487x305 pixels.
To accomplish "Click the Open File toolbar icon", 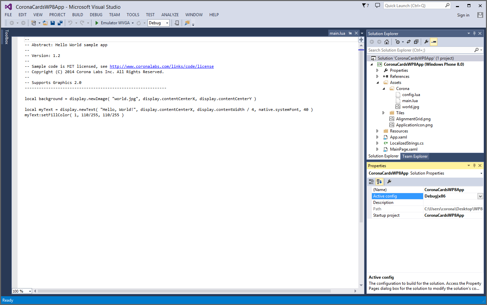I will [x=45, y=23].
